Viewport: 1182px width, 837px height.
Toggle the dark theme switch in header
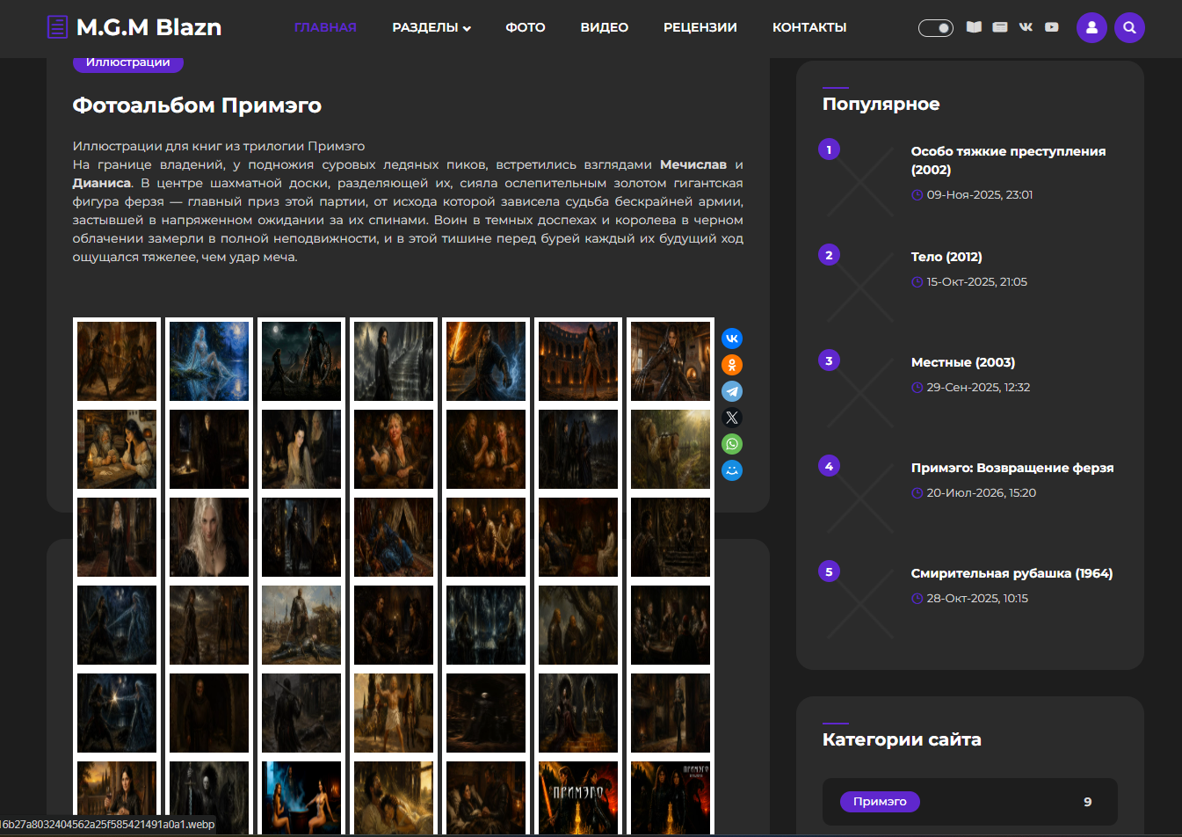tap(935, 28)
